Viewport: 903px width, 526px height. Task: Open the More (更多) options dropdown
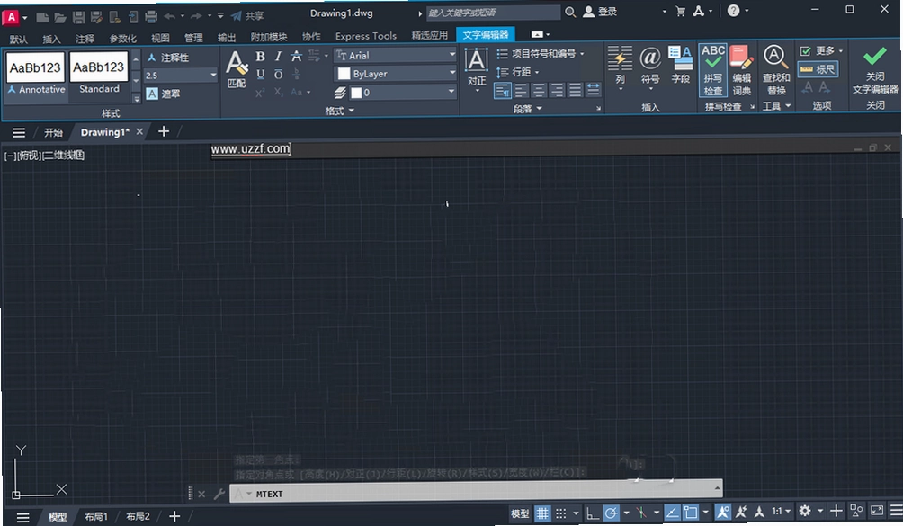click(x=821, y=51)
